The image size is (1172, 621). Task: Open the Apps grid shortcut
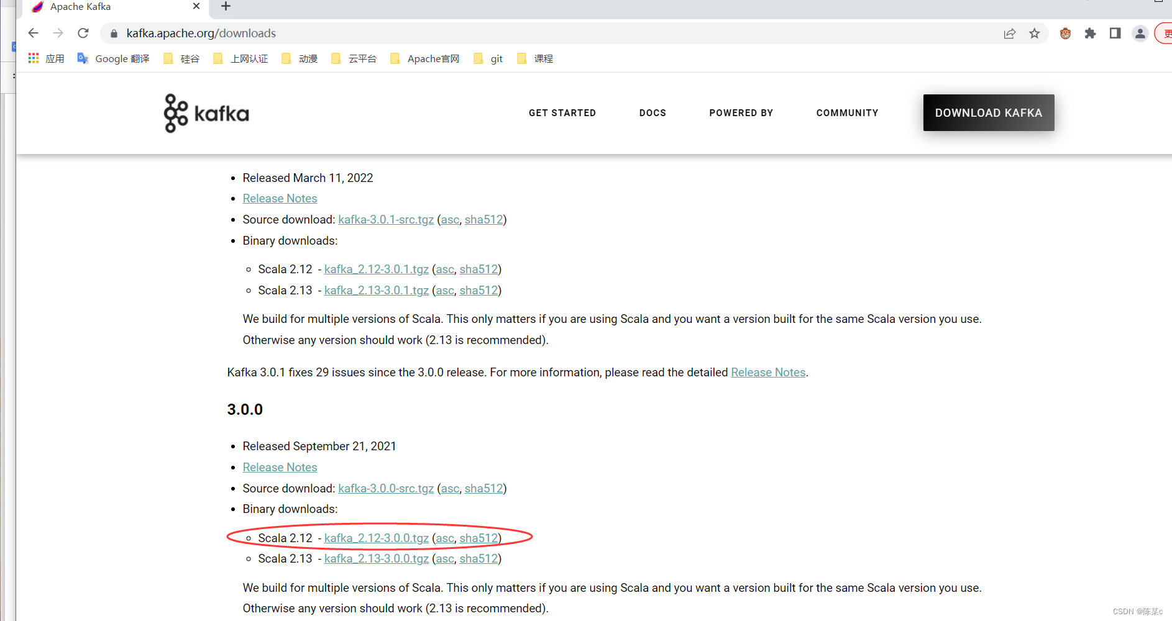click(x=47, y=58)
